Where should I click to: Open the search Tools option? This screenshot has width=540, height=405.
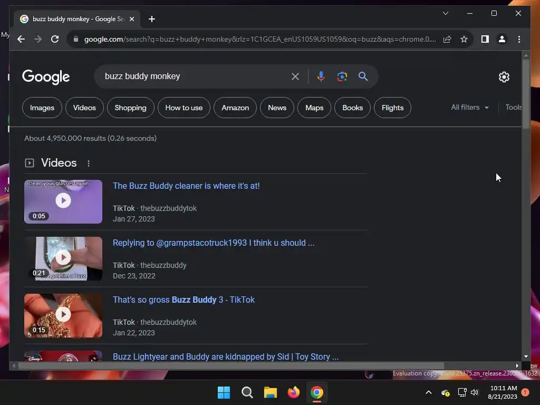point(513,108)
